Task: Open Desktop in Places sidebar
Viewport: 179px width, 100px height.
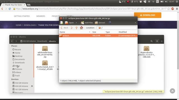Action: [x=17, y=56]
